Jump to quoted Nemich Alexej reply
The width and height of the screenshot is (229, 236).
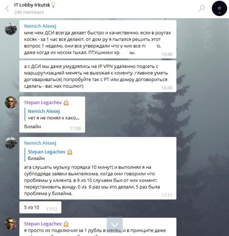coord(53,114)
